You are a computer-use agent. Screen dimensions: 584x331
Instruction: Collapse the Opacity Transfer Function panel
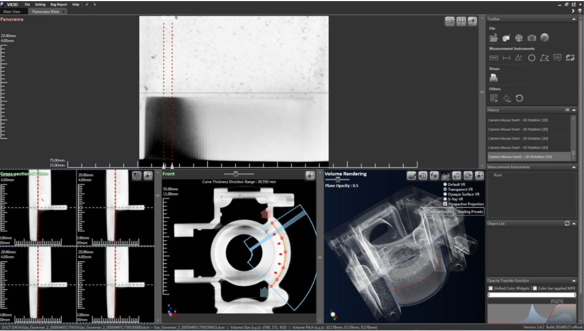574,281
